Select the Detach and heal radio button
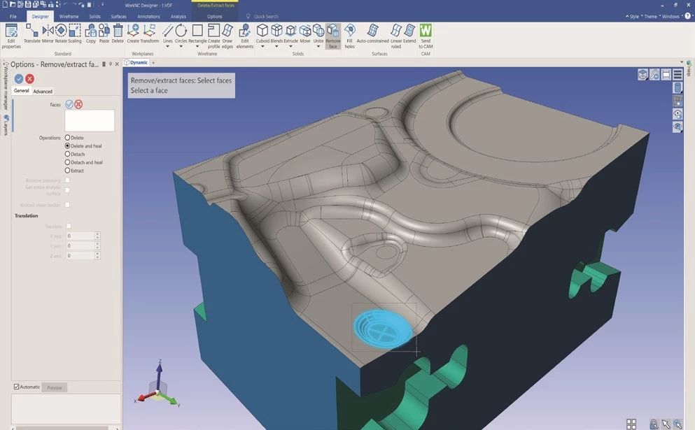The image size is (695, 430). [67, 162]
